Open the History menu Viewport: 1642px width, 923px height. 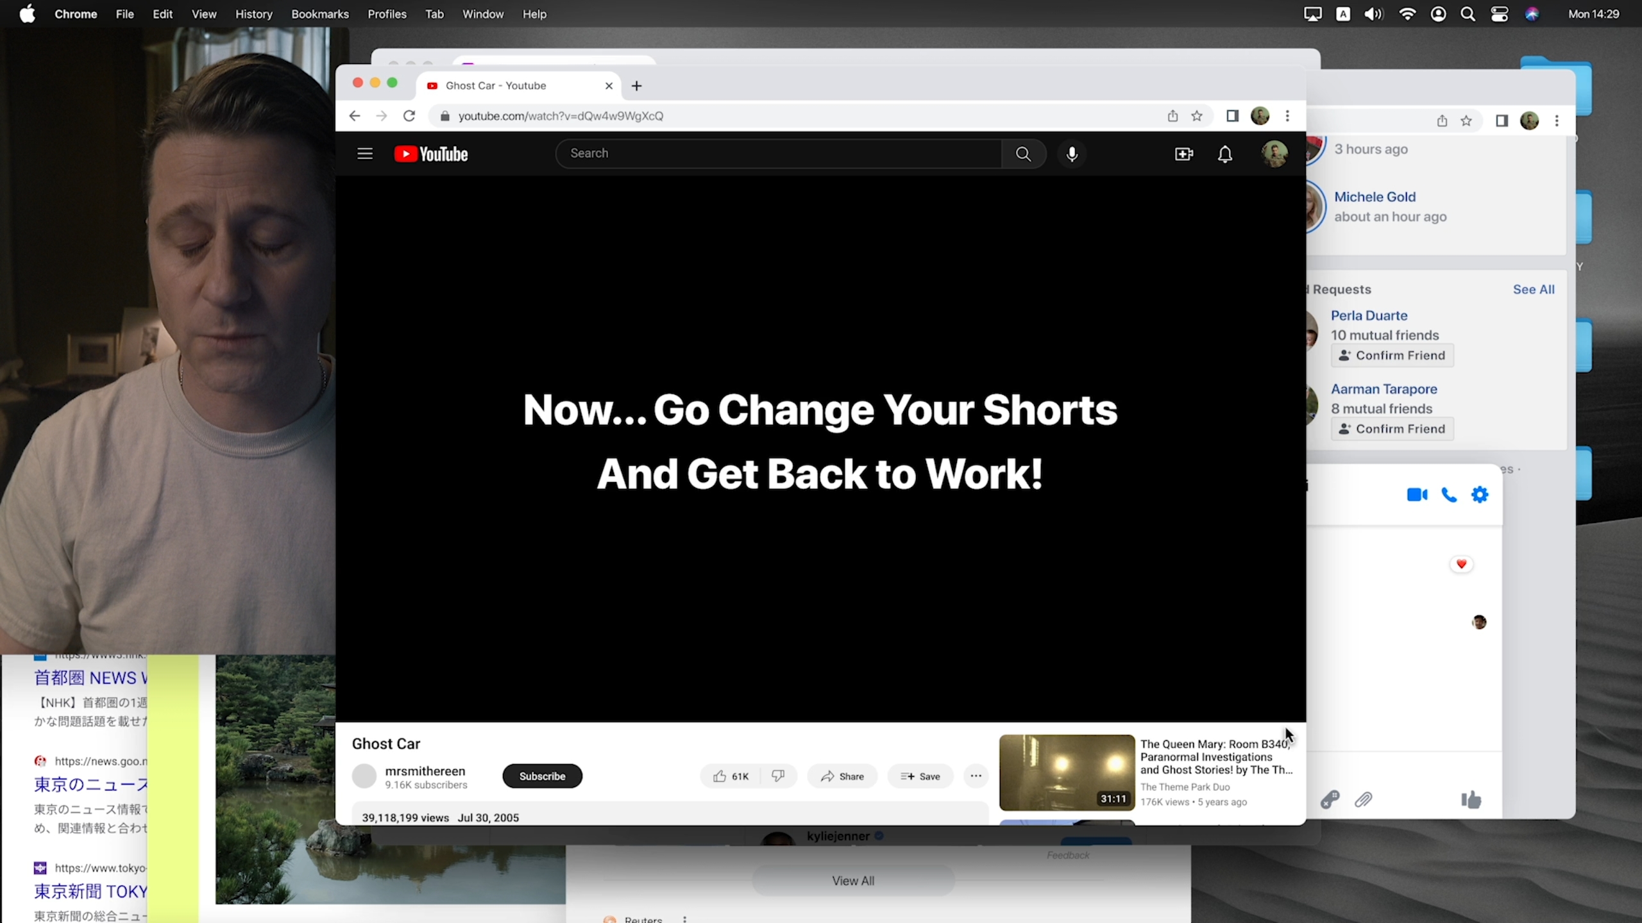253,14
